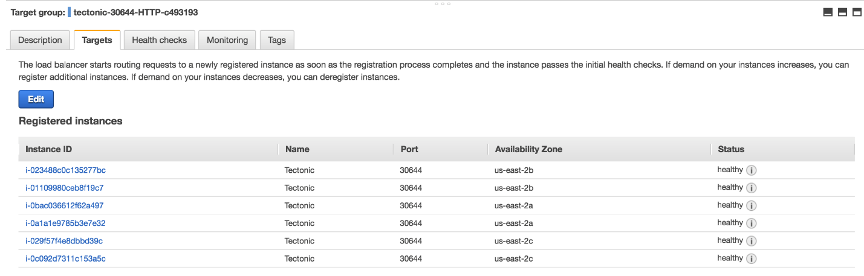Image resolution: width=864 pixels, height=276 pixels.
Task: Click the pane resize handle dots at top
Action: (442, 3)
